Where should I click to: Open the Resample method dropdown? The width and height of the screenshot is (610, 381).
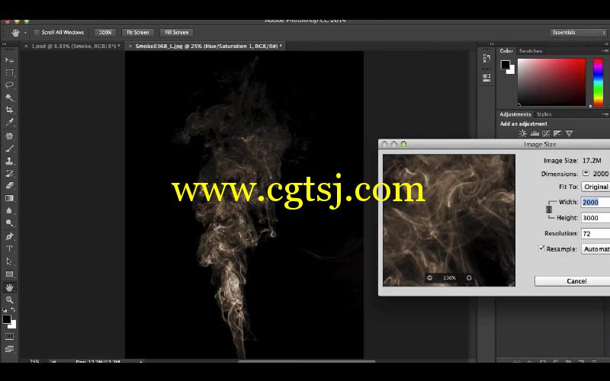click(x=596, y=249)
